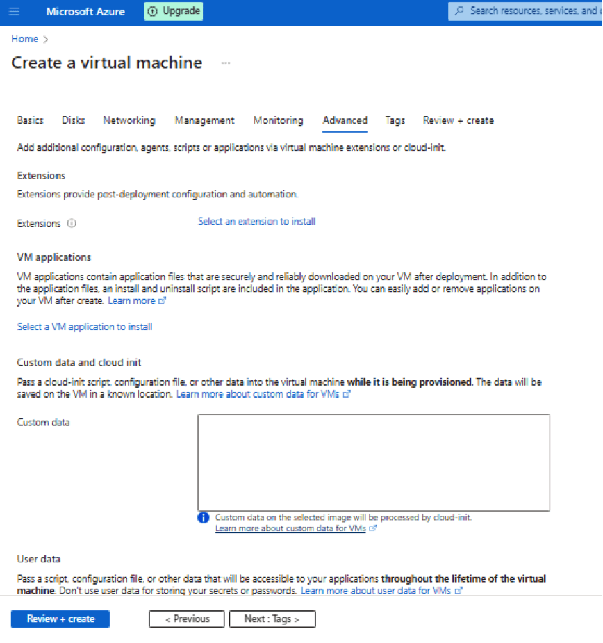Click the blue info icon under Custom data

coord(204,518)
